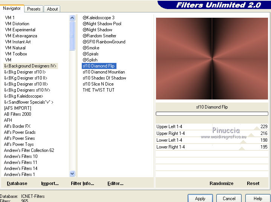Select &<Bkg Designers sf10 IV> category
Image resolution: width=271 pixels, height=202 pixels.
coord(27,90)
